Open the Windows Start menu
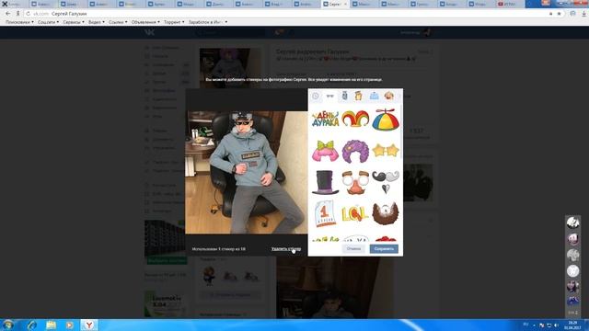Screen dimensions: 589x331 point(8,325)
